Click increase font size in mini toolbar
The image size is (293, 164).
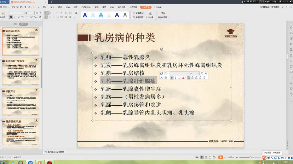coord(202,74)
